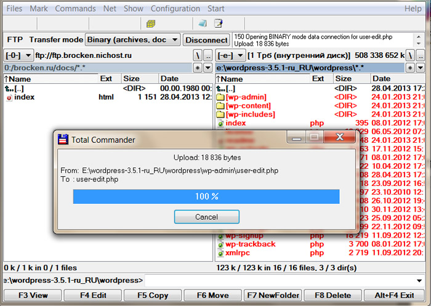Click the F5 Copy button
431x306 pixels.
pos(153,296)
